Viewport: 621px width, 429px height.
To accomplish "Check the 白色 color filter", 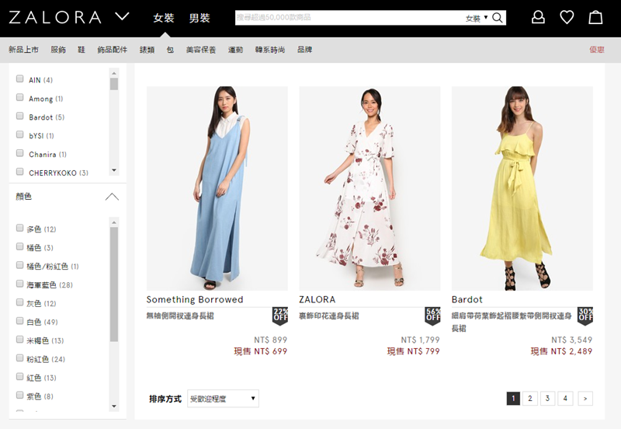I will pyautogui.click(x=19, y=321).
